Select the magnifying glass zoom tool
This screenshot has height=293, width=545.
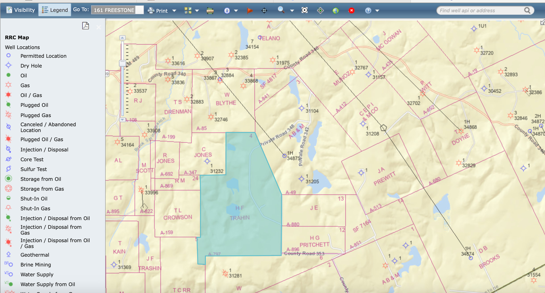coord(281,10)
